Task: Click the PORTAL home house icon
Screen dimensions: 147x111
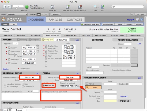Action: click(3, 19)
